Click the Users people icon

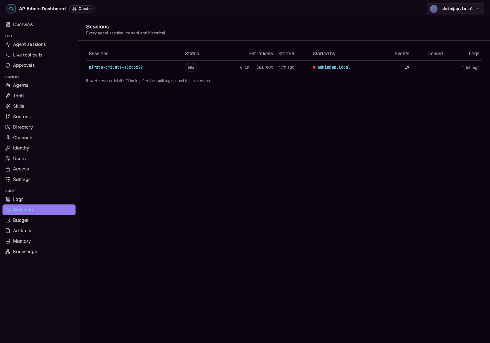tap(8, 159)
